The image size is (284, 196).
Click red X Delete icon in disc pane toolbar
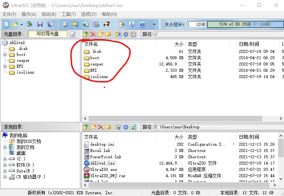93,34
